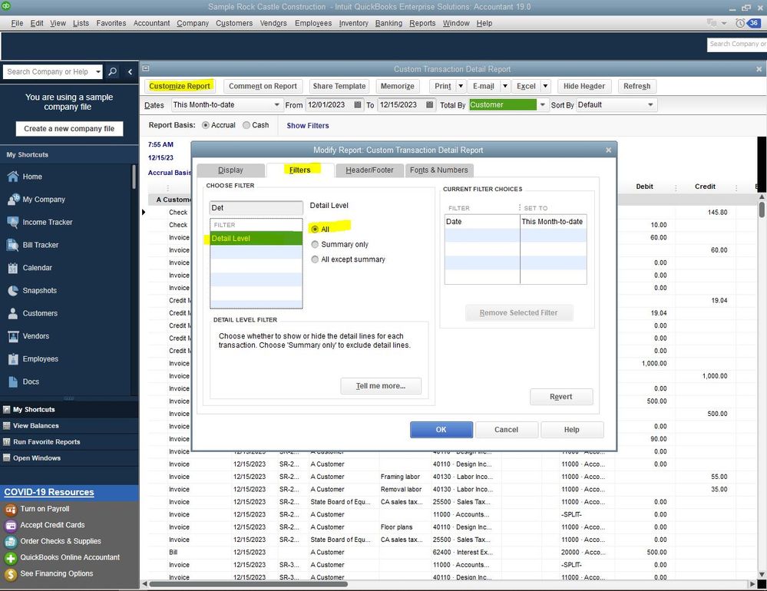Open the Banking menu
Image resolution: width=767 pixels, height=591 pixels.
coord(388,23)
